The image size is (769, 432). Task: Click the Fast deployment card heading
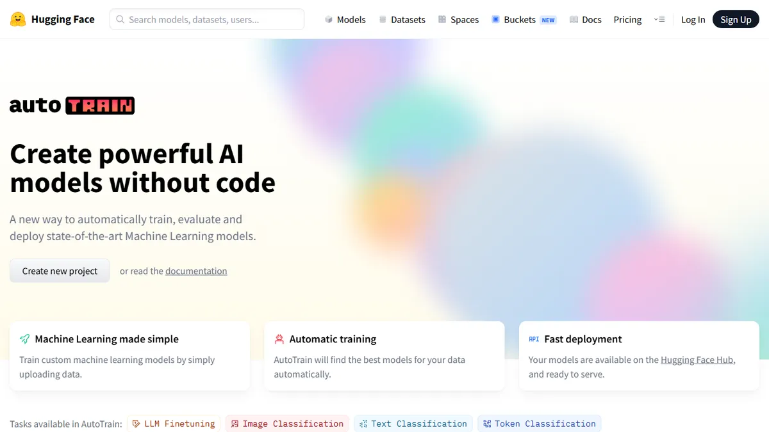pyautogui.click(x=583, y=339)
